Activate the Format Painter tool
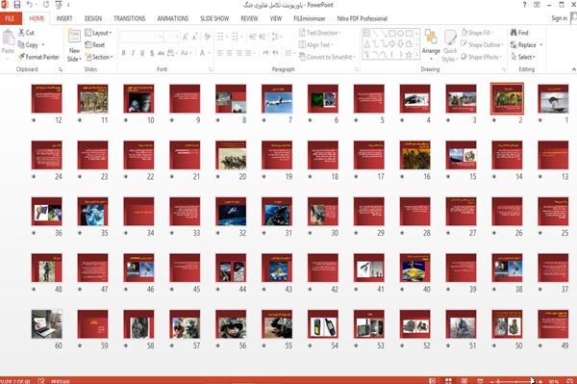 (38, 57)
